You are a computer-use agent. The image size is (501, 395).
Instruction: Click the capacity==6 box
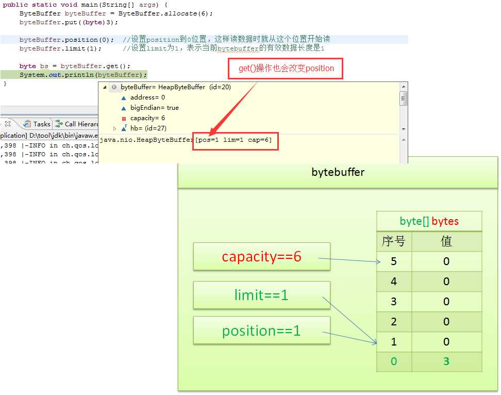(x=262, y=257)
